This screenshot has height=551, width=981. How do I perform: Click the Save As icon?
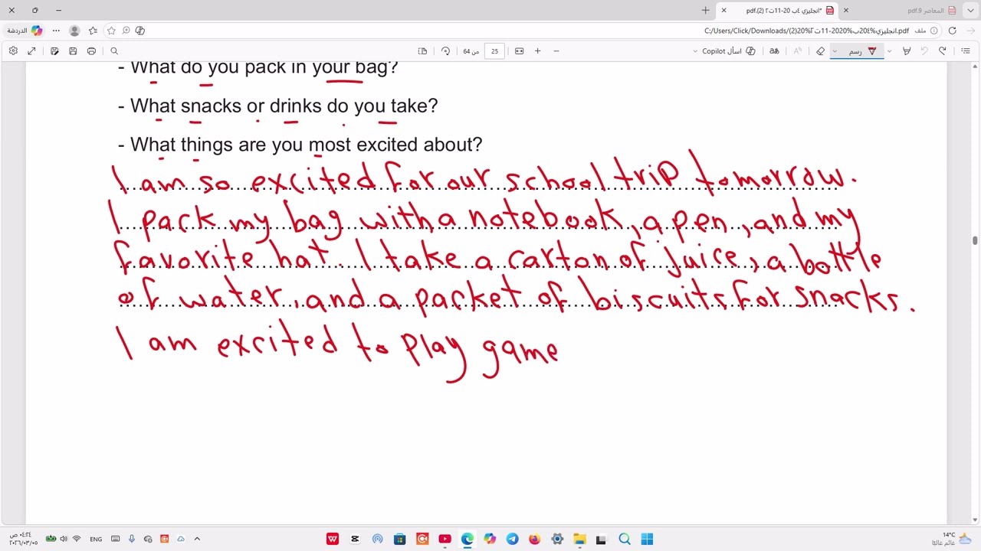pos(54,51)
